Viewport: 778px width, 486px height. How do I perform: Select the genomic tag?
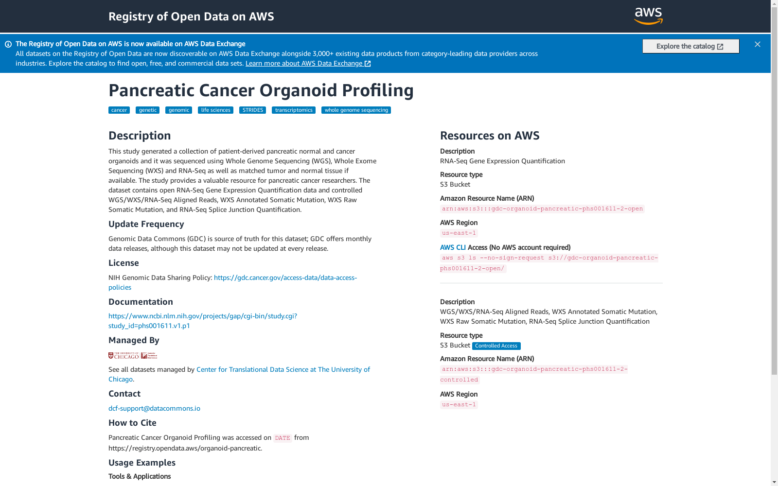[x=178, y=110]
